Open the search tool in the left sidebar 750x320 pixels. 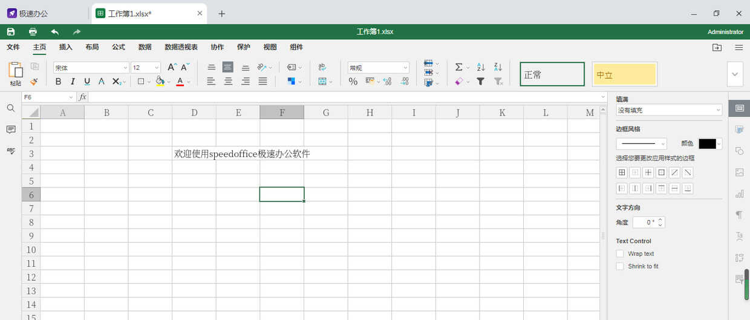click(11, 108)
